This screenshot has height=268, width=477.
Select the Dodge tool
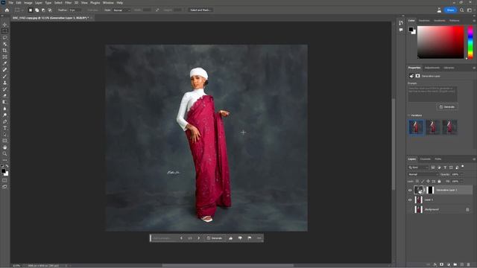coord(4,115)
